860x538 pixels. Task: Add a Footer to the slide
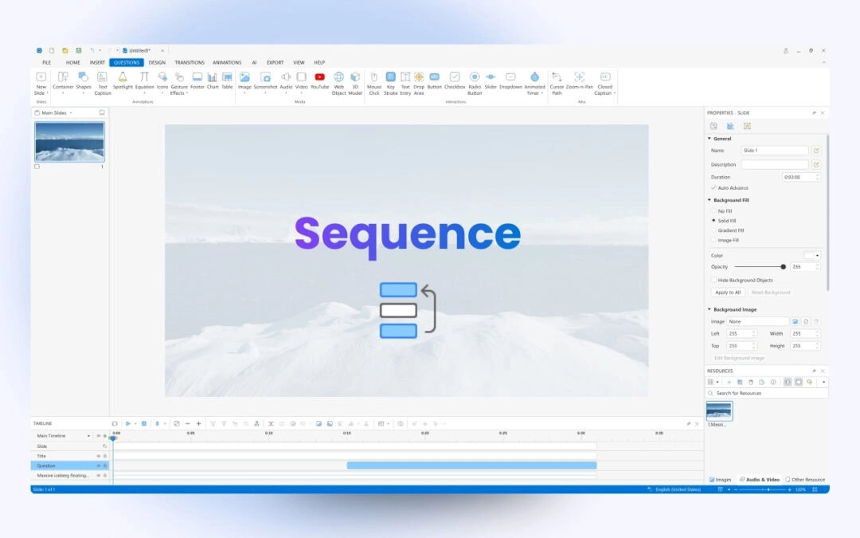point(197,81)
